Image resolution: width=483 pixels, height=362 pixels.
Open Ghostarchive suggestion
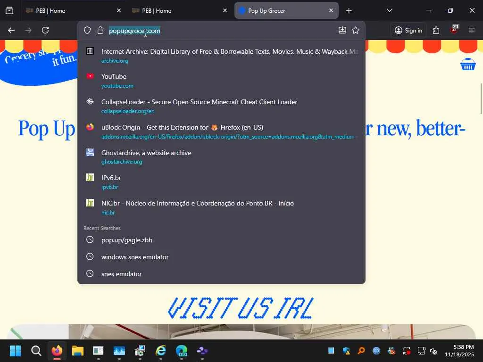[222, 157]
